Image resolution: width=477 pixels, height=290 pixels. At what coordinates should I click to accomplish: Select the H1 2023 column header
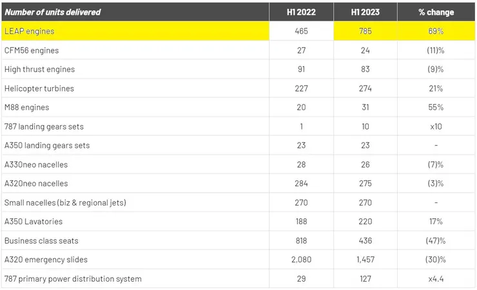point(365,12)
